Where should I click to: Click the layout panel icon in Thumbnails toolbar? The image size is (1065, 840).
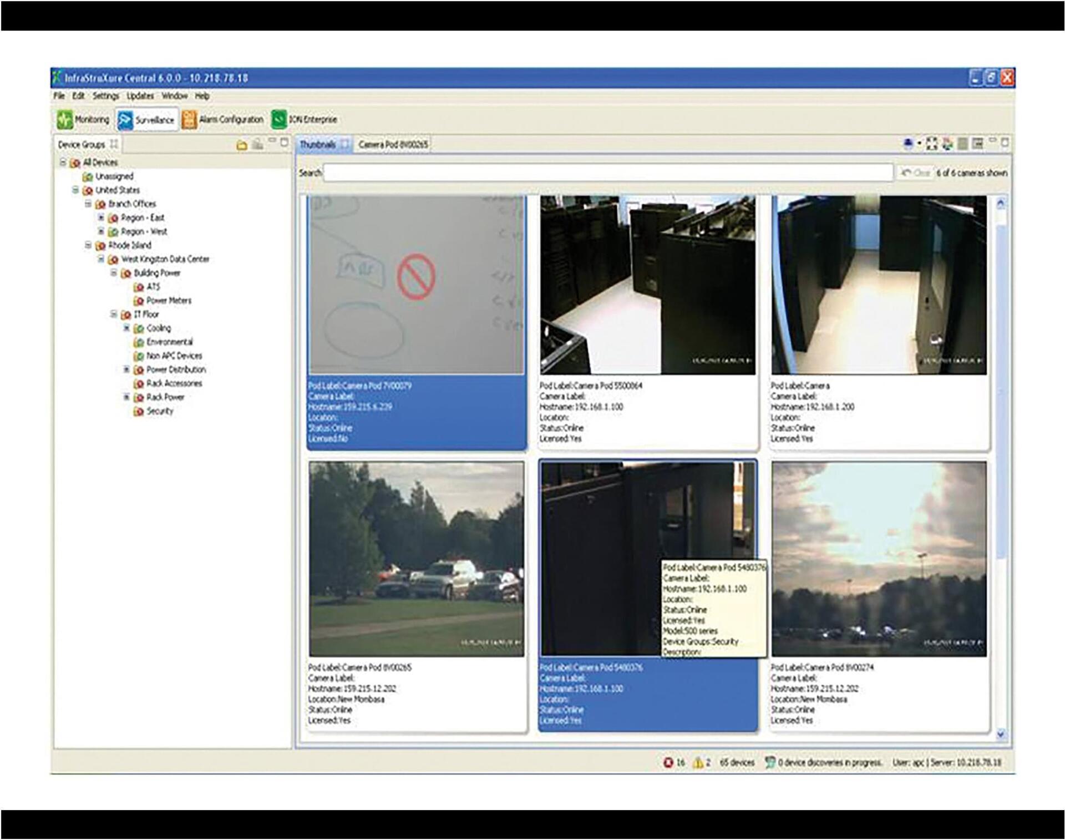coord(978,144)
